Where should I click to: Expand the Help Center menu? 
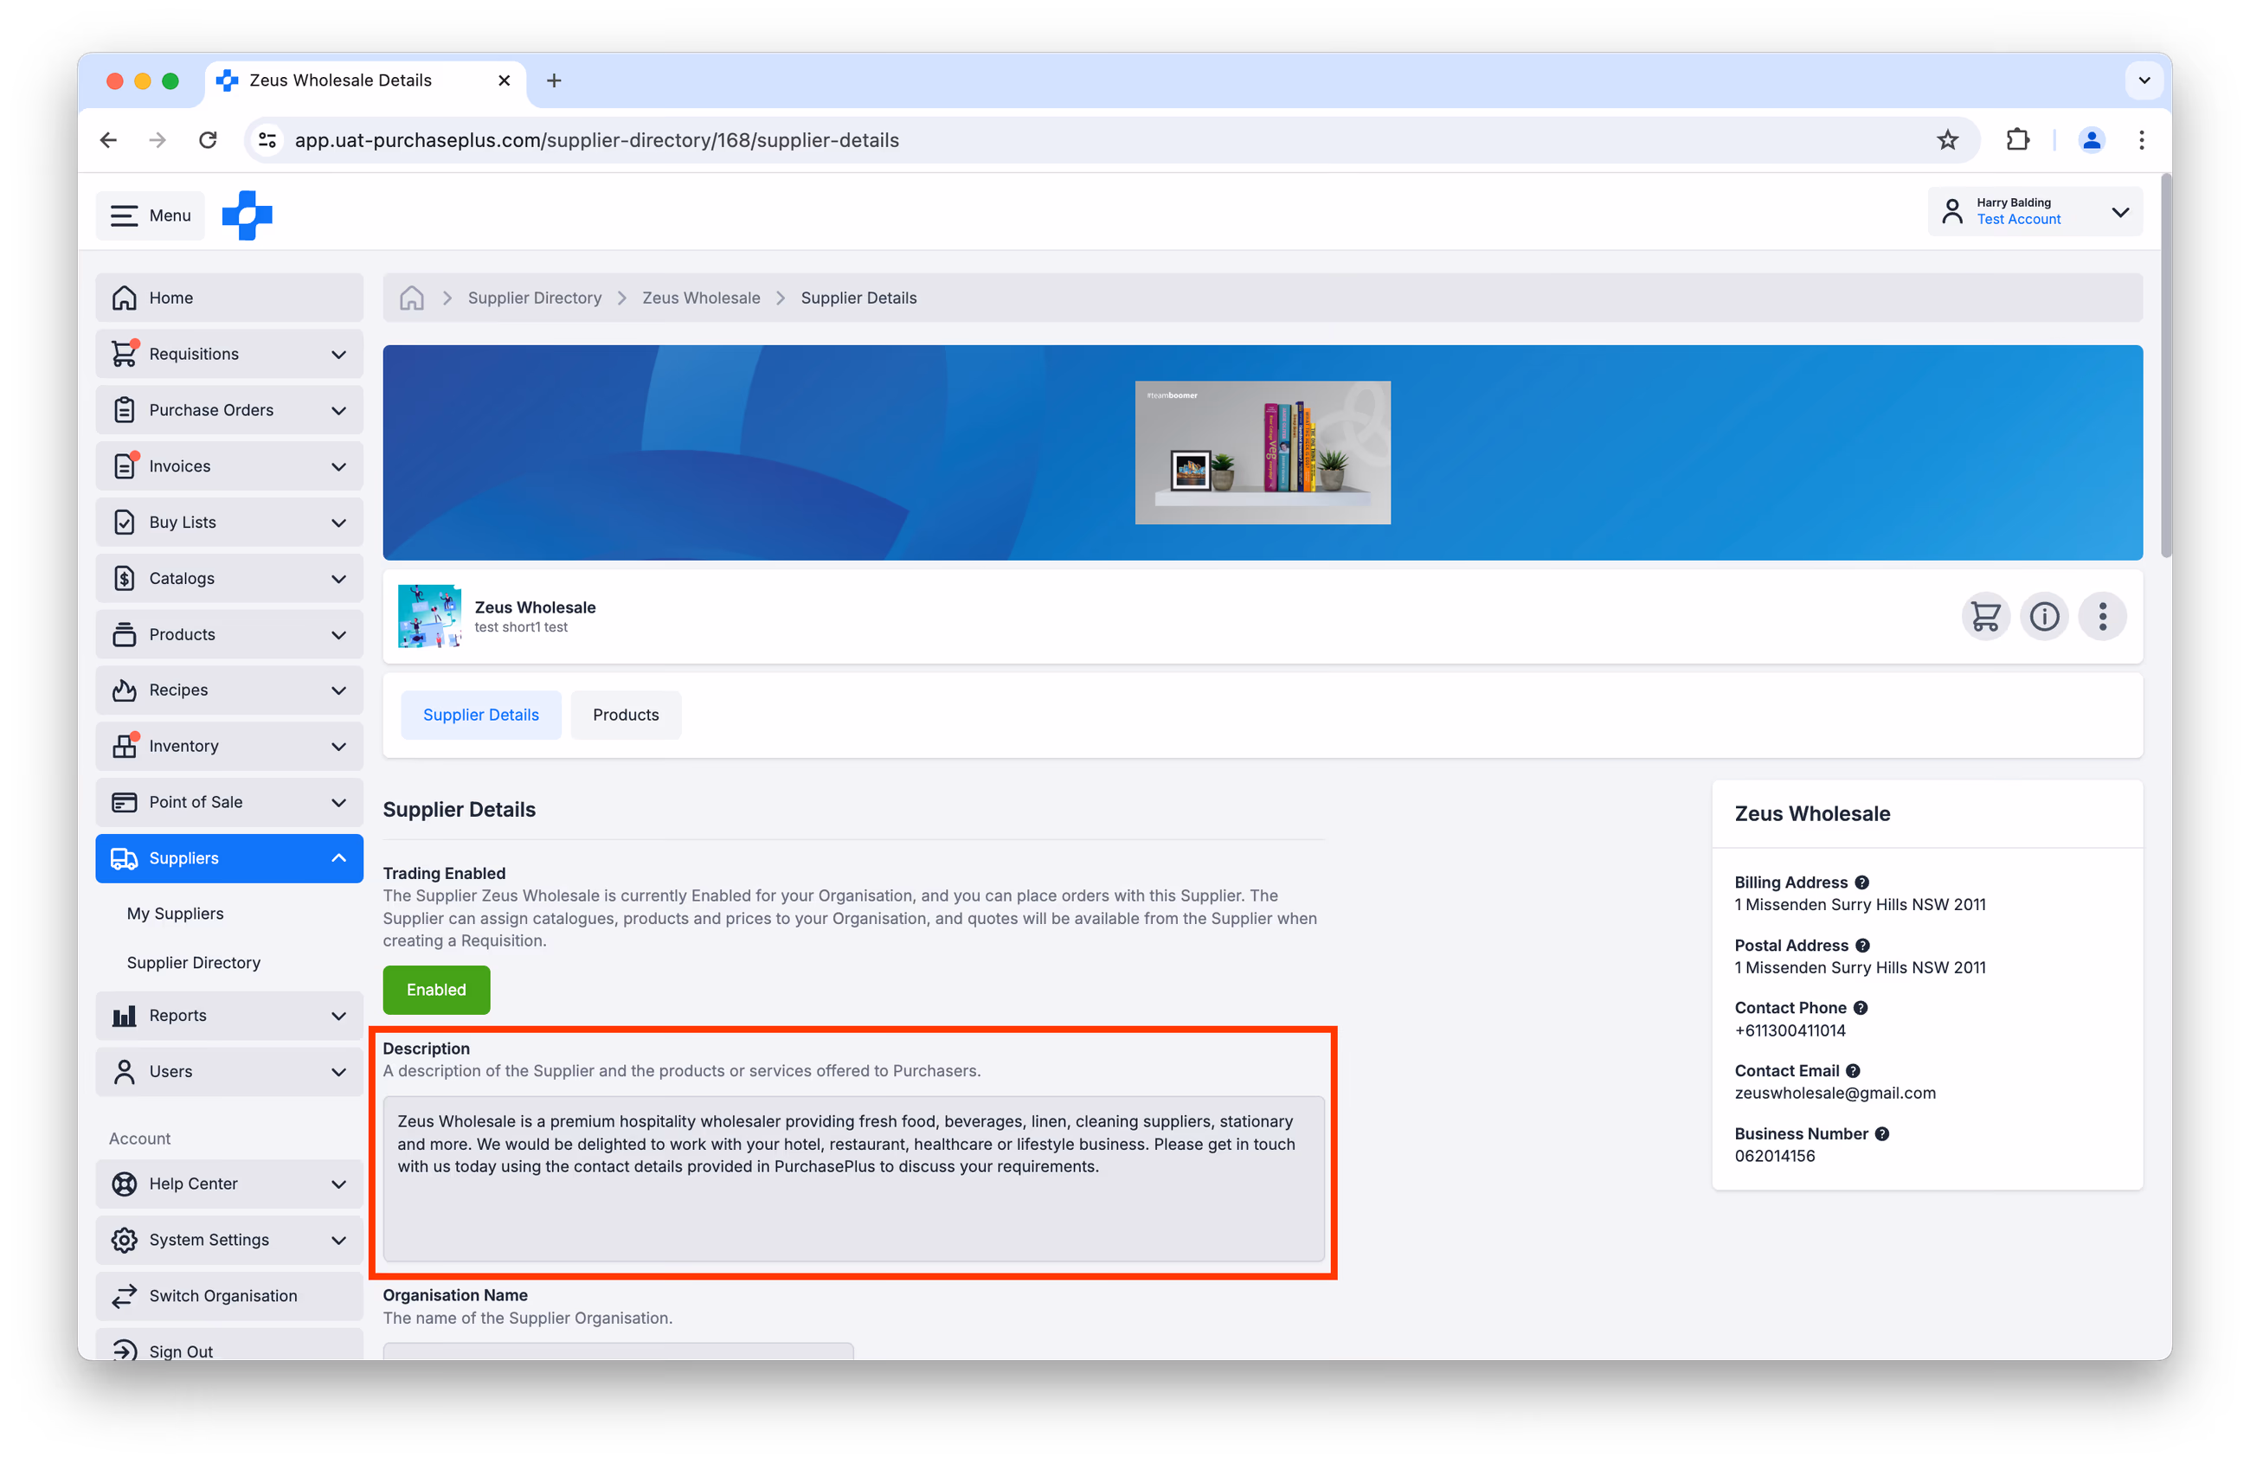click(229, 1184)
